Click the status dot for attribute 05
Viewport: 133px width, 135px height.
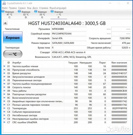(x=4, y=80)
